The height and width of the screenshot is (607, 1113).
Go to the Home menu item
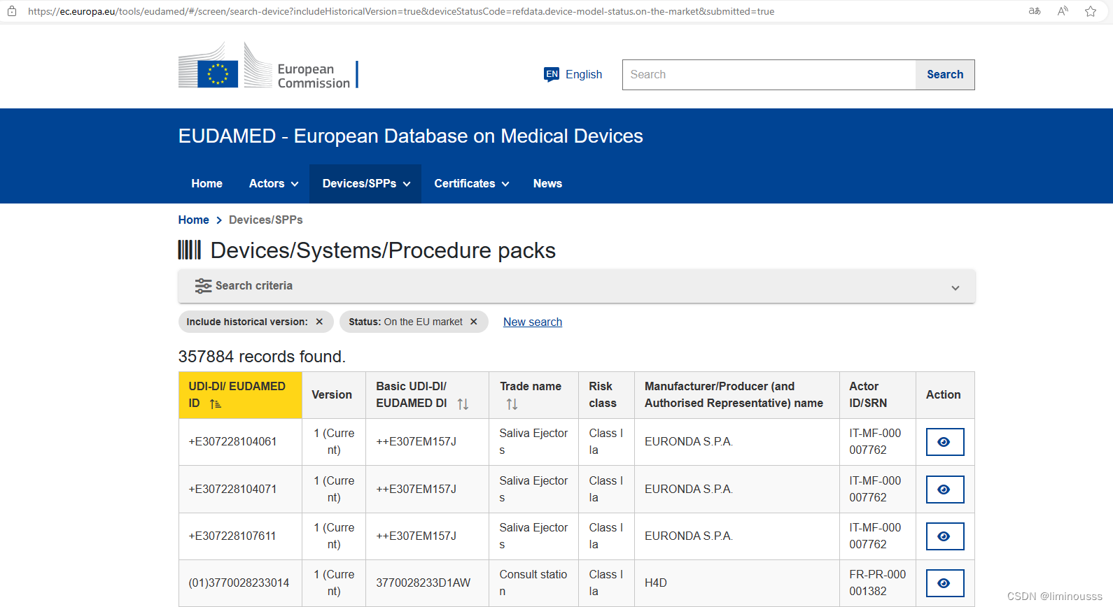point(207,184)
